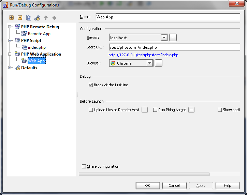Move the configuration down with the arrow
The height and width of the screenshot is (195, 247).
[x=54, y=18]
